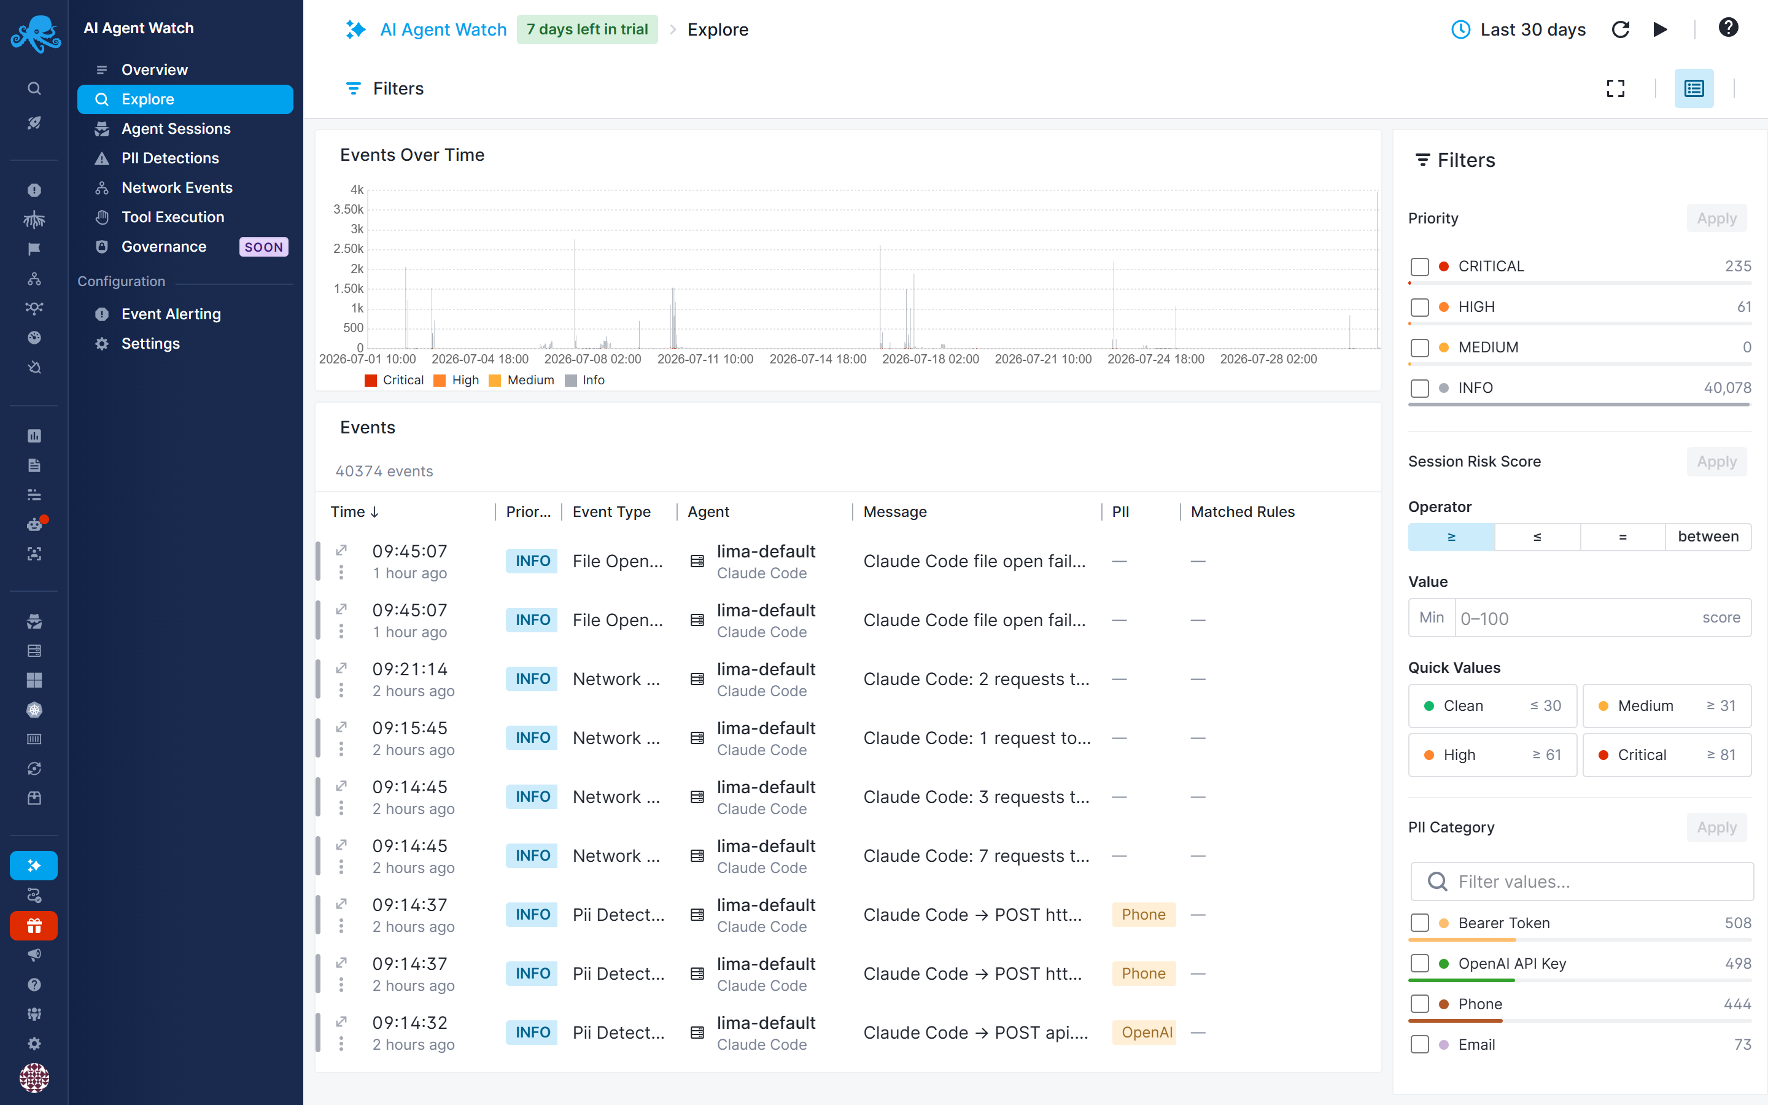The width and height of the screenshot is (1768, 1105).
Task: Expand event row 09:21:14 details arrow
Action: [x=341, y=668]
